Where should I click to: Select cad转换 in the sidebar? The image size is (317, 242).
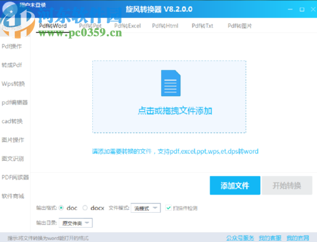[x=12, y=121]
